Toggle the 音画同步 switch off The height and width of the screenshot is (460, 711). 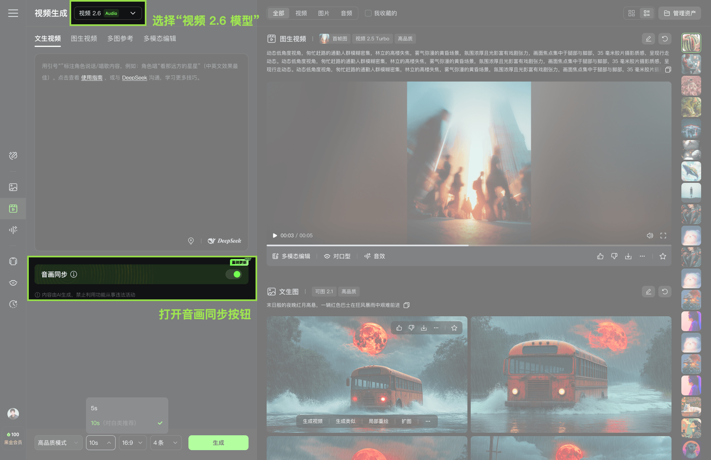pos(234,274)
